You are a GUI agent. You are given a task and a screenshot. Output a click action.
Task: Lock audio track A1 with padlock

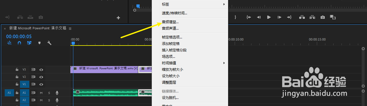click(17, 93)
